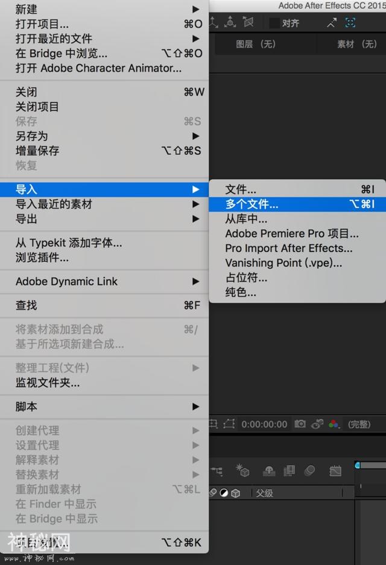Choose 文件... in the import submenu
The width and height of the screenshot is (386, 565).
[x=298, y=189]
